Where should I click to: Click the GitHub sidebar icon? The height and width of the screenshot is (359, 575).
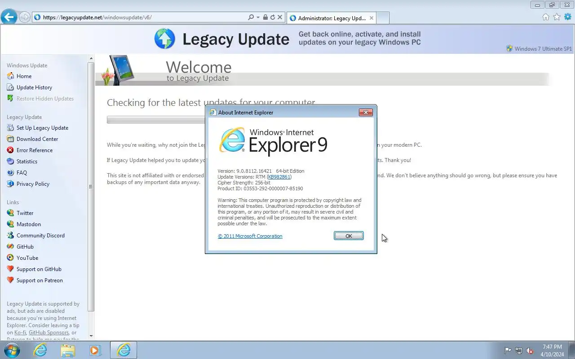10,246
